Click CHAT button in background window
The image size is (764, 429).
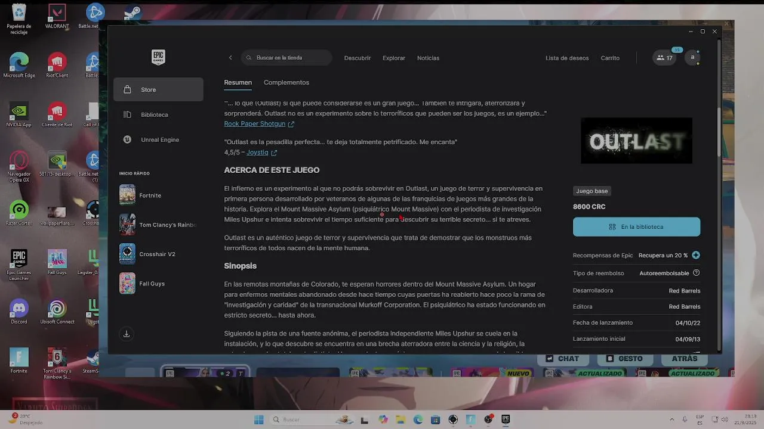pos(562,359)
